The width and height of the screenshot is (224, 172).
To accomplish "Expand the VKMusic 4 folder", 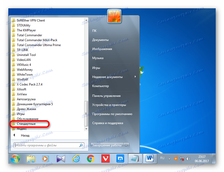I will tap(24, 65).
